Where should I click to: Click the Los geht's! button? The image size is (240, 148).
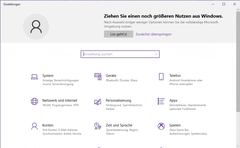[118, 34]
